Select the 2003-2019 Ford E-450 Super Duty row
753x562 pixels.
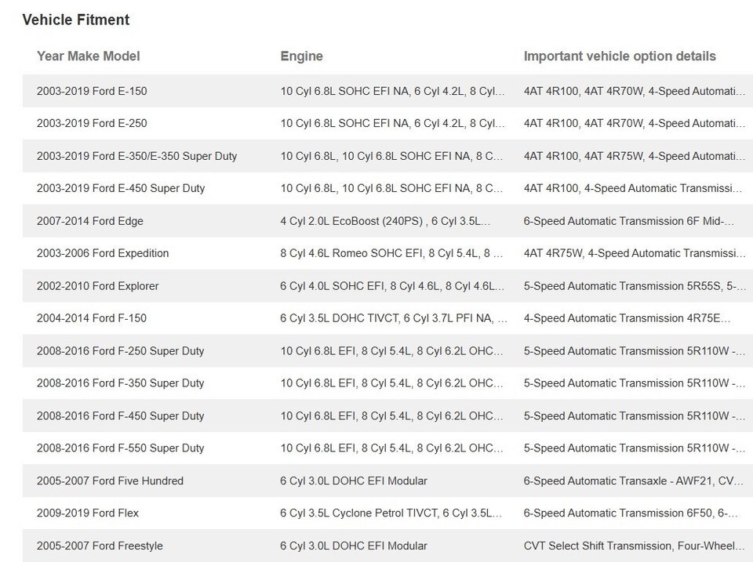[121, 188]
